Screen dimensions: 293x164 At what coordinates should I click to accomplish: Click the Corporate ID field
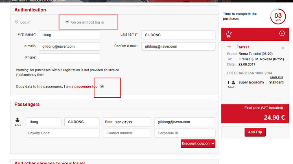pos(185,133)
